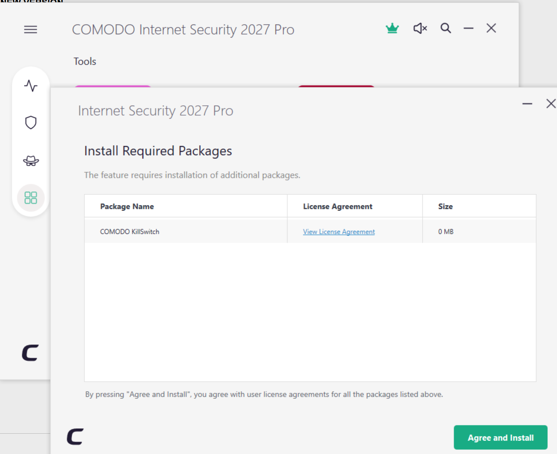Click the License Agreement column header

(338, 206)
